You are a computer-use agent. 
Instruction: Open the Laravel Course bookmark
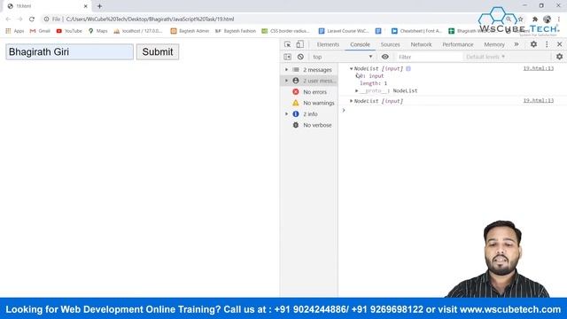tap(344, 31)
